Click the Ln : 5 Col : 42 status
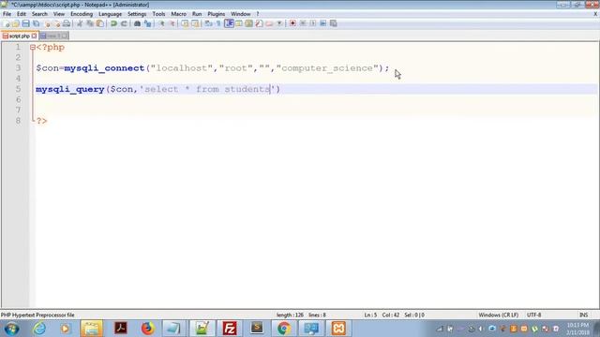Screen dimensions: 600x337 382,315
